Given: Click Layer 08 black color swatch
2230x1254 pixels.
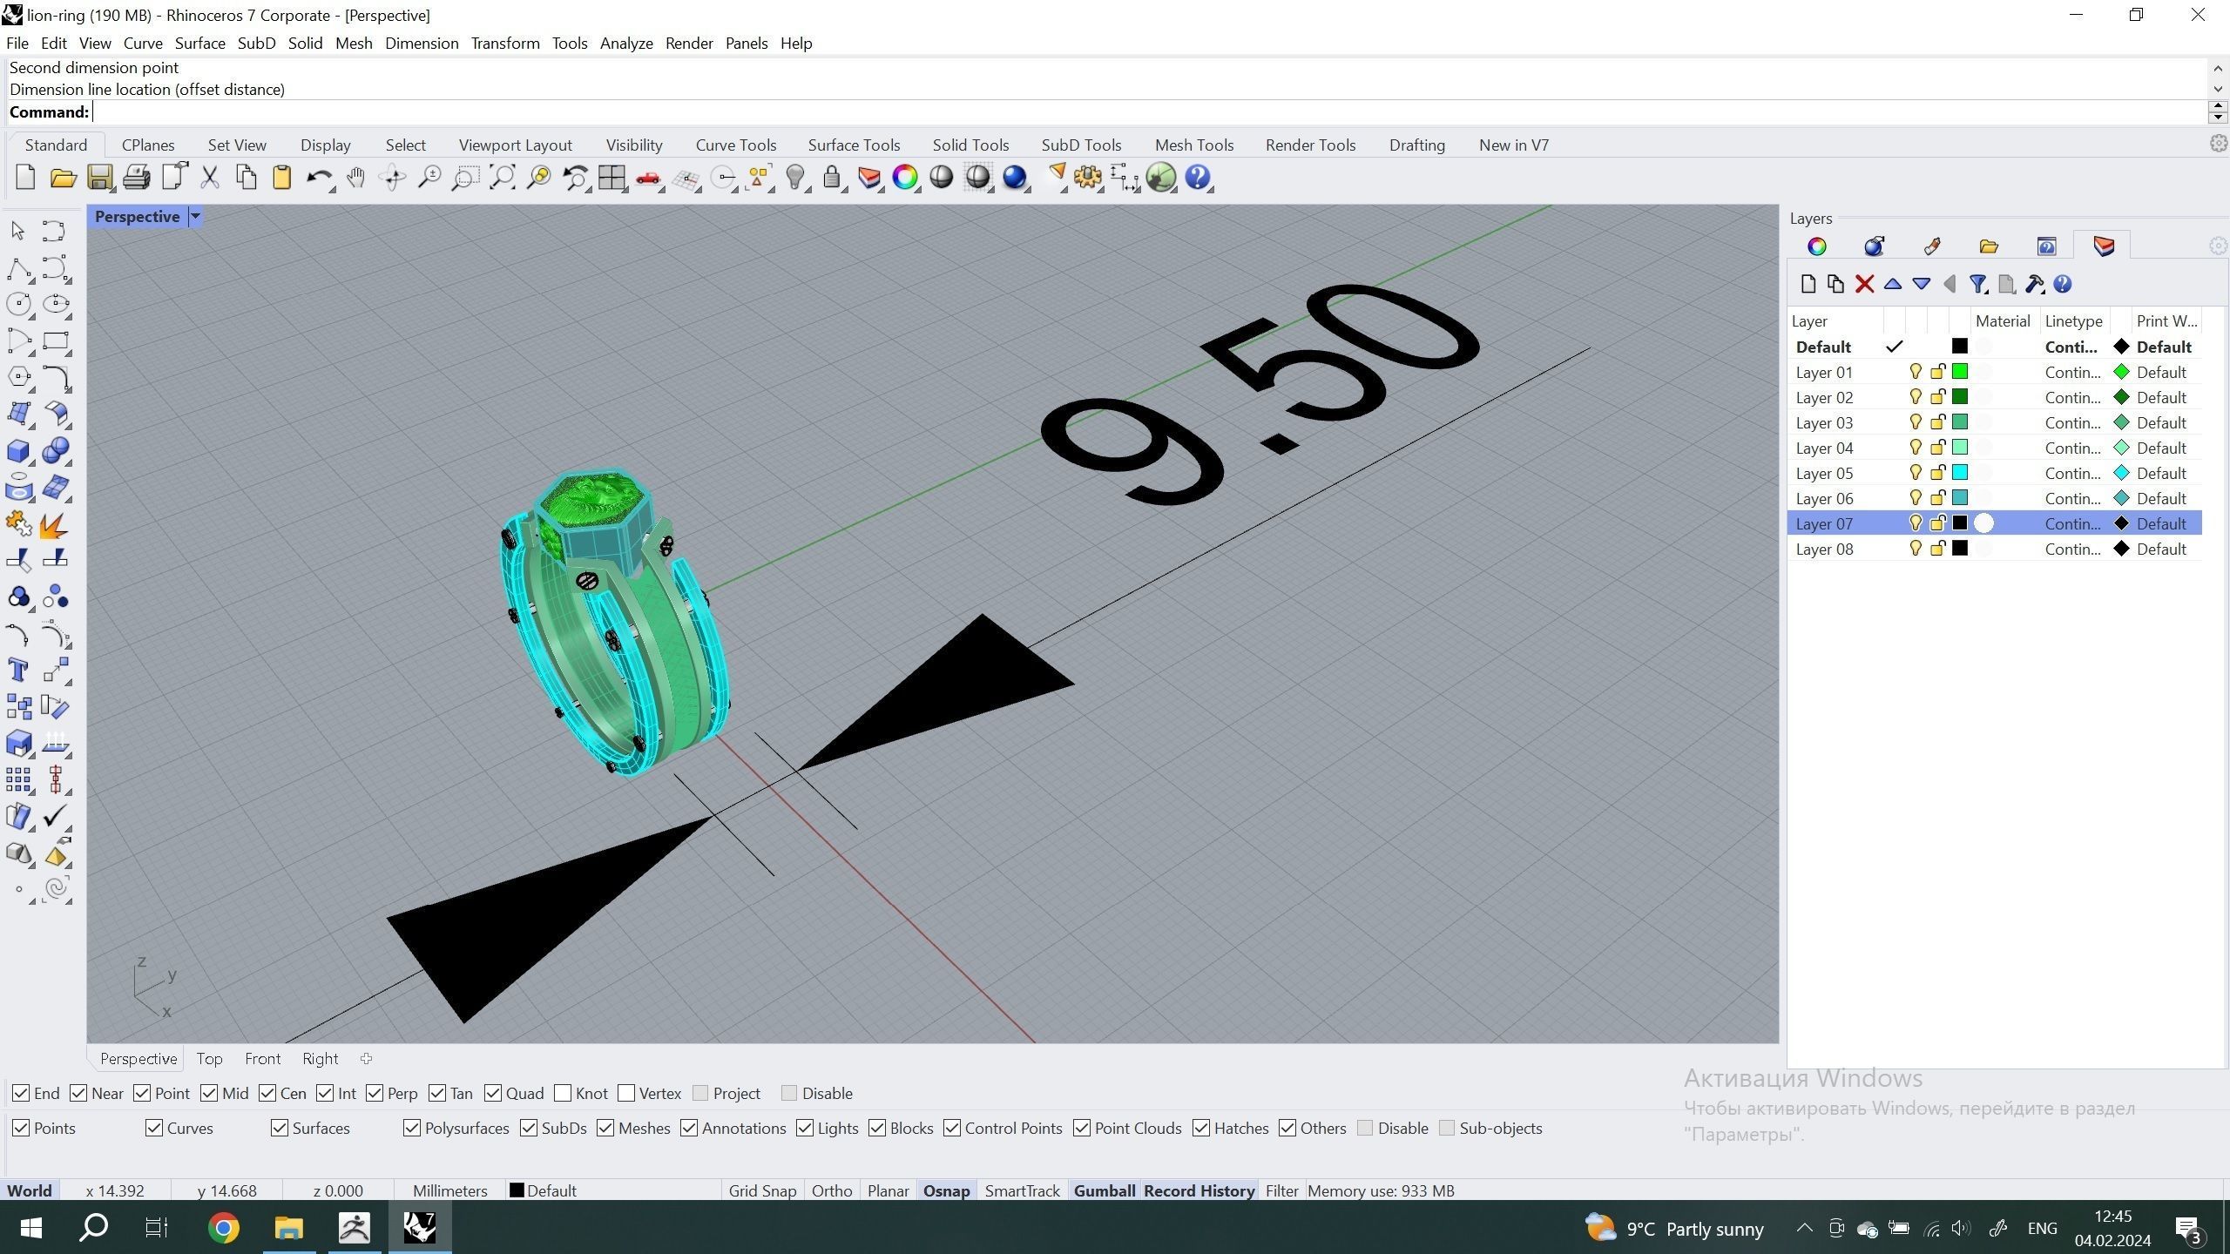Looking at the screenshot, I should click(x=1960, y=549).
